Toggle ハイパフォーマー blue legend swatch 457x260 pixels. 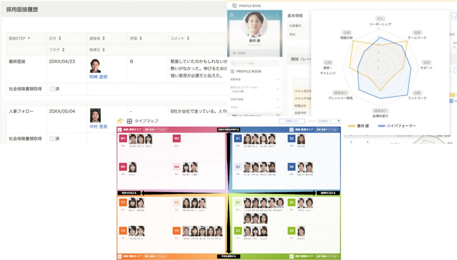point(382,126)
